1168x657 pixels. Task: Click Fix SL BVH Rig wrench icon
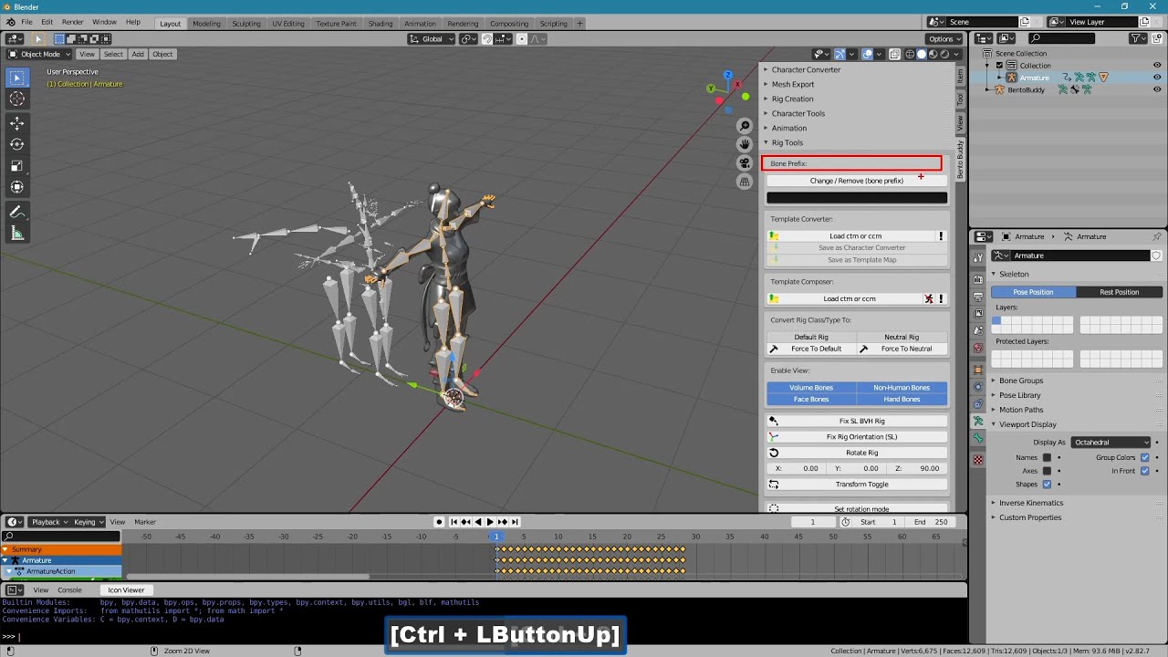coord(774,421)
